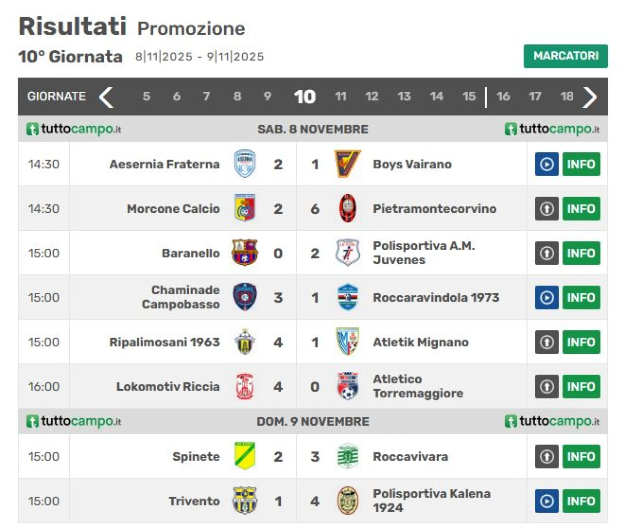Image resolution: width=624 pixels, height=527 pixels.
Task: Click the Aesernia Fraterna team crest
Action: coord(244,164)
